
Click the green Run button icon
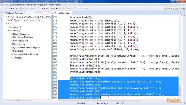click(x=37, y=8)
